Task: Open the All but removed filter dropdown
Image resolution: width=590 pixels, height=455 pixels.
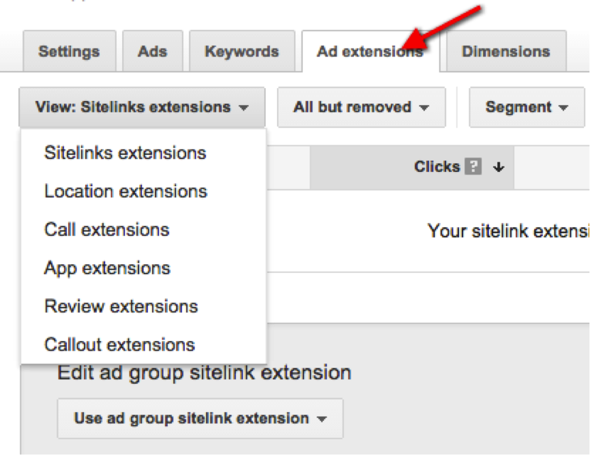Action: 362,107
